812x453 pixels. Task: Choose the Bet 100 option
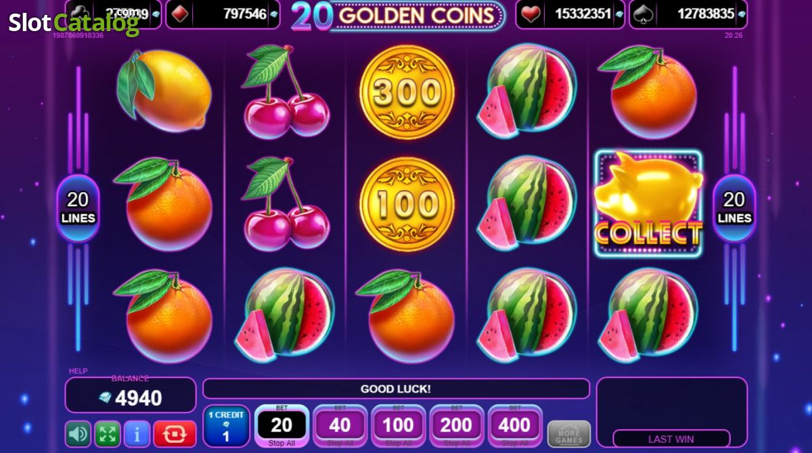tap(398, 426)
